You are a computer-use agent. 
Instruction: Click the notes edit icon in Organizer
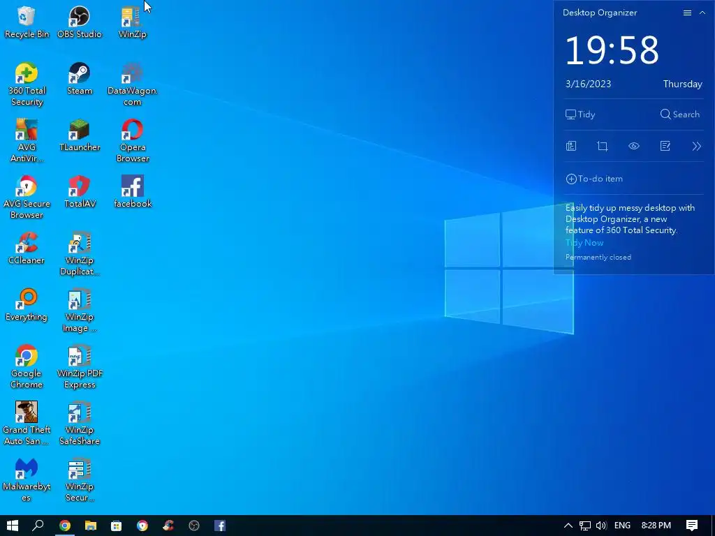click(665, 147)
